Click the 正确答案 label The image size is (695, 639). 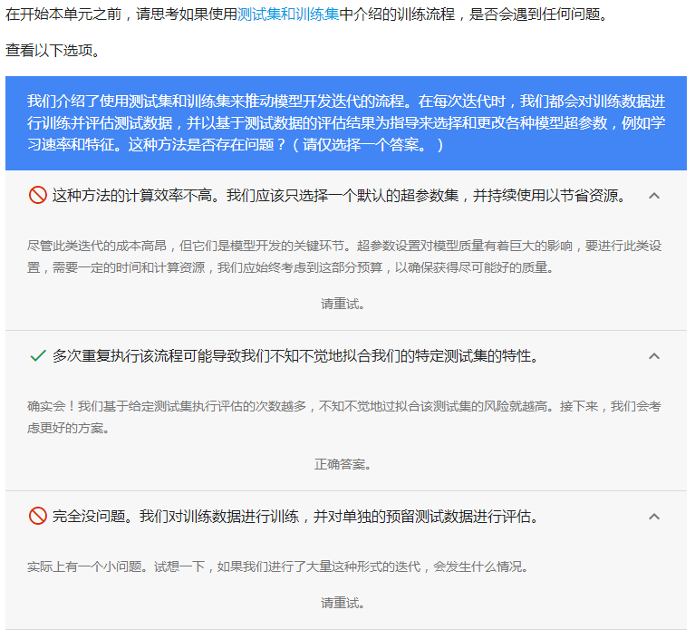(343, 465)
